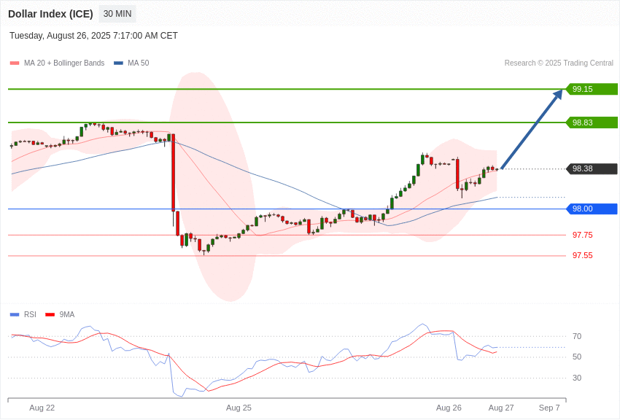The height and width of the screenshot is (420, 620).
Task: Click the 97.75 support level label
Action: pos(583,235)
